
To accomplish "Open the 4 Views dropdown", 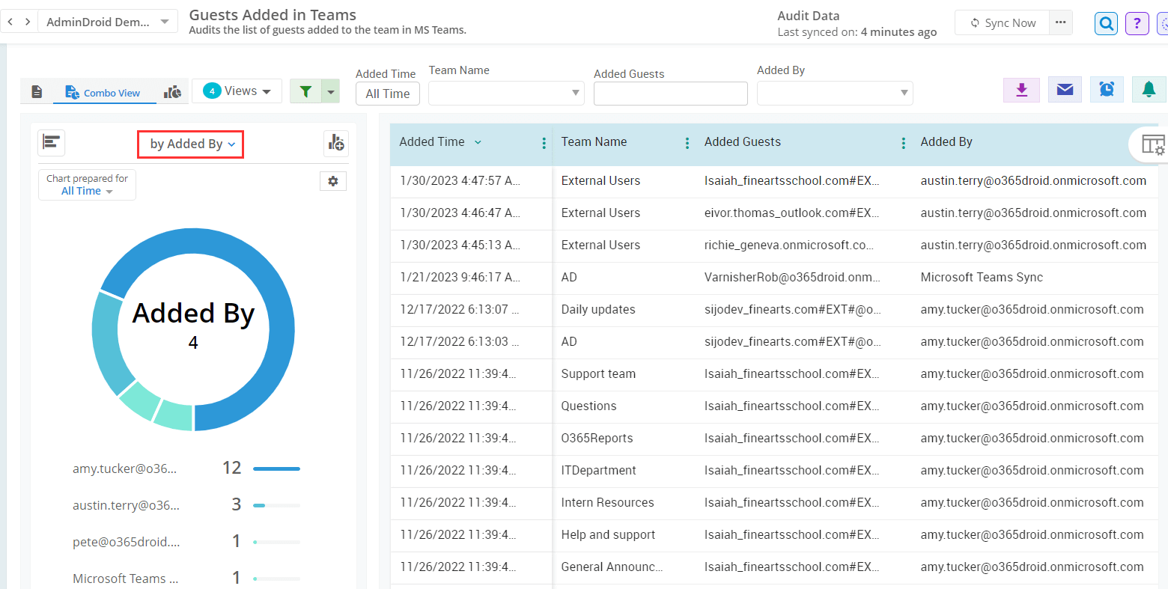I will coord(237,91).
